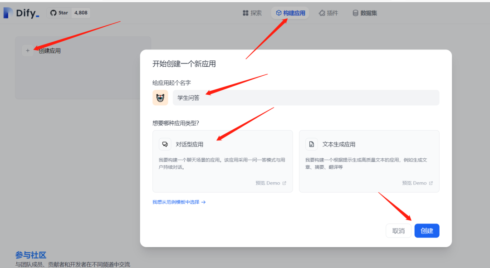490x268 pixels.
Task: Click the 数据集 database icon
Action: [x=355, y=13]
